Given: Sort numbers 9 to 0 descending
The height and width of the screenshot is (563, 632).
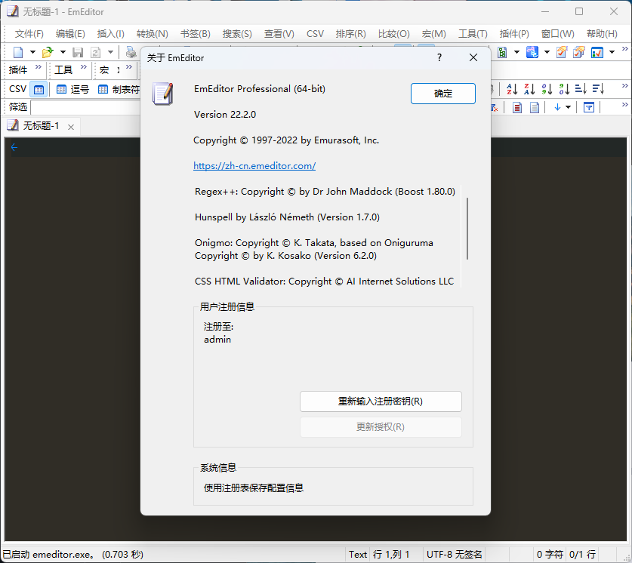Looking at the screenshot, I should point(564,89).
